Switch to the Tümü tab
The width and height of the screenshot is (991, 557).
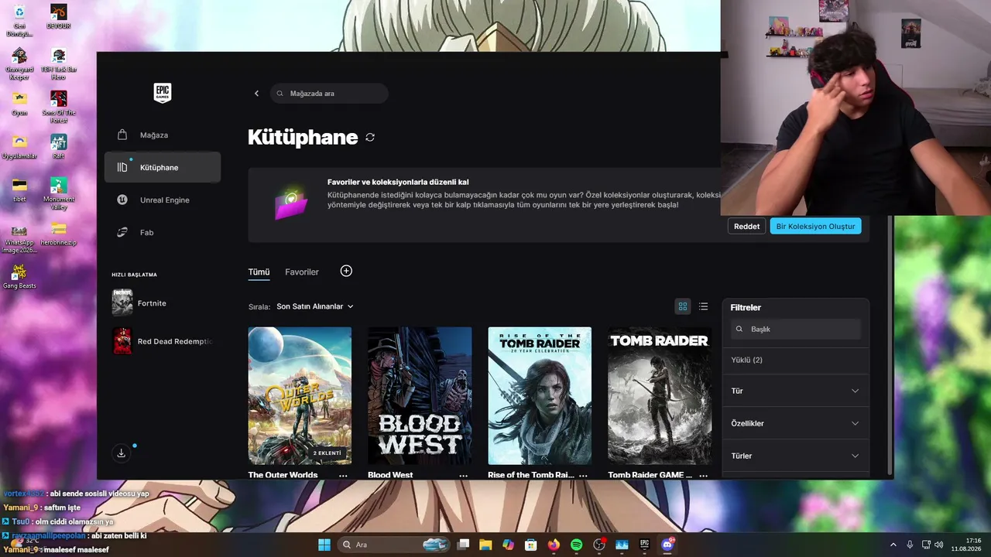click(x=259, y=272)
